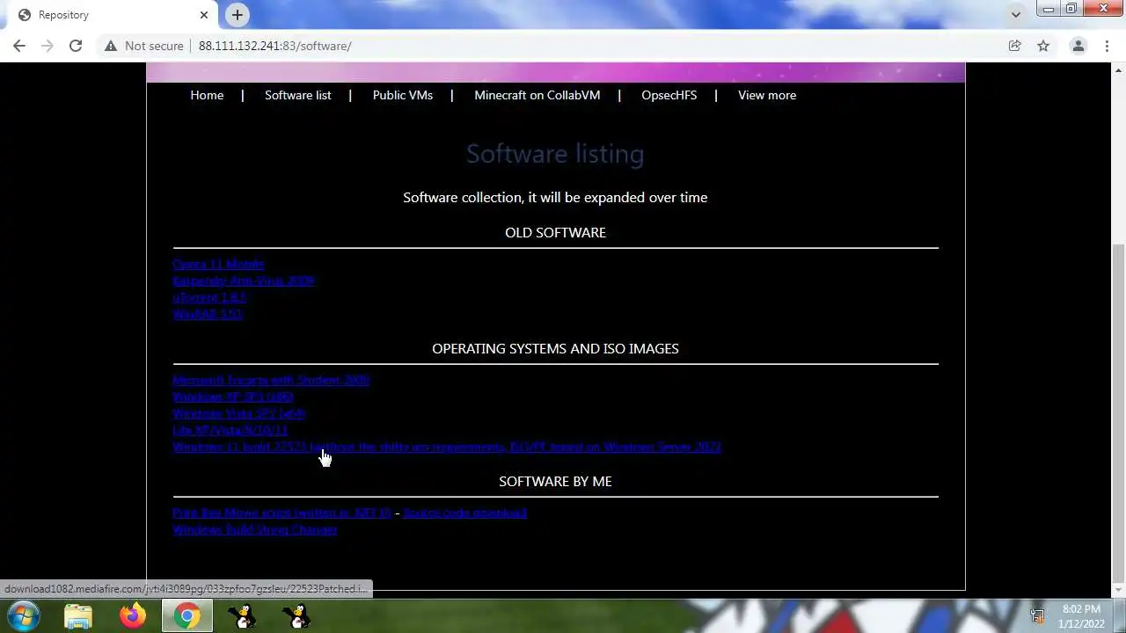Close the Repository tab
Image resolution: width=1126 pixels, height=633 pixels.
tap(204, 15)
